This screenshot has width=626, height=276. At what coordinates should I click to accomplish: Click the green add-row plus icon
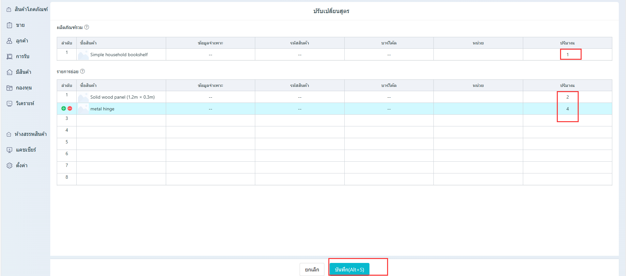(64, 108)
